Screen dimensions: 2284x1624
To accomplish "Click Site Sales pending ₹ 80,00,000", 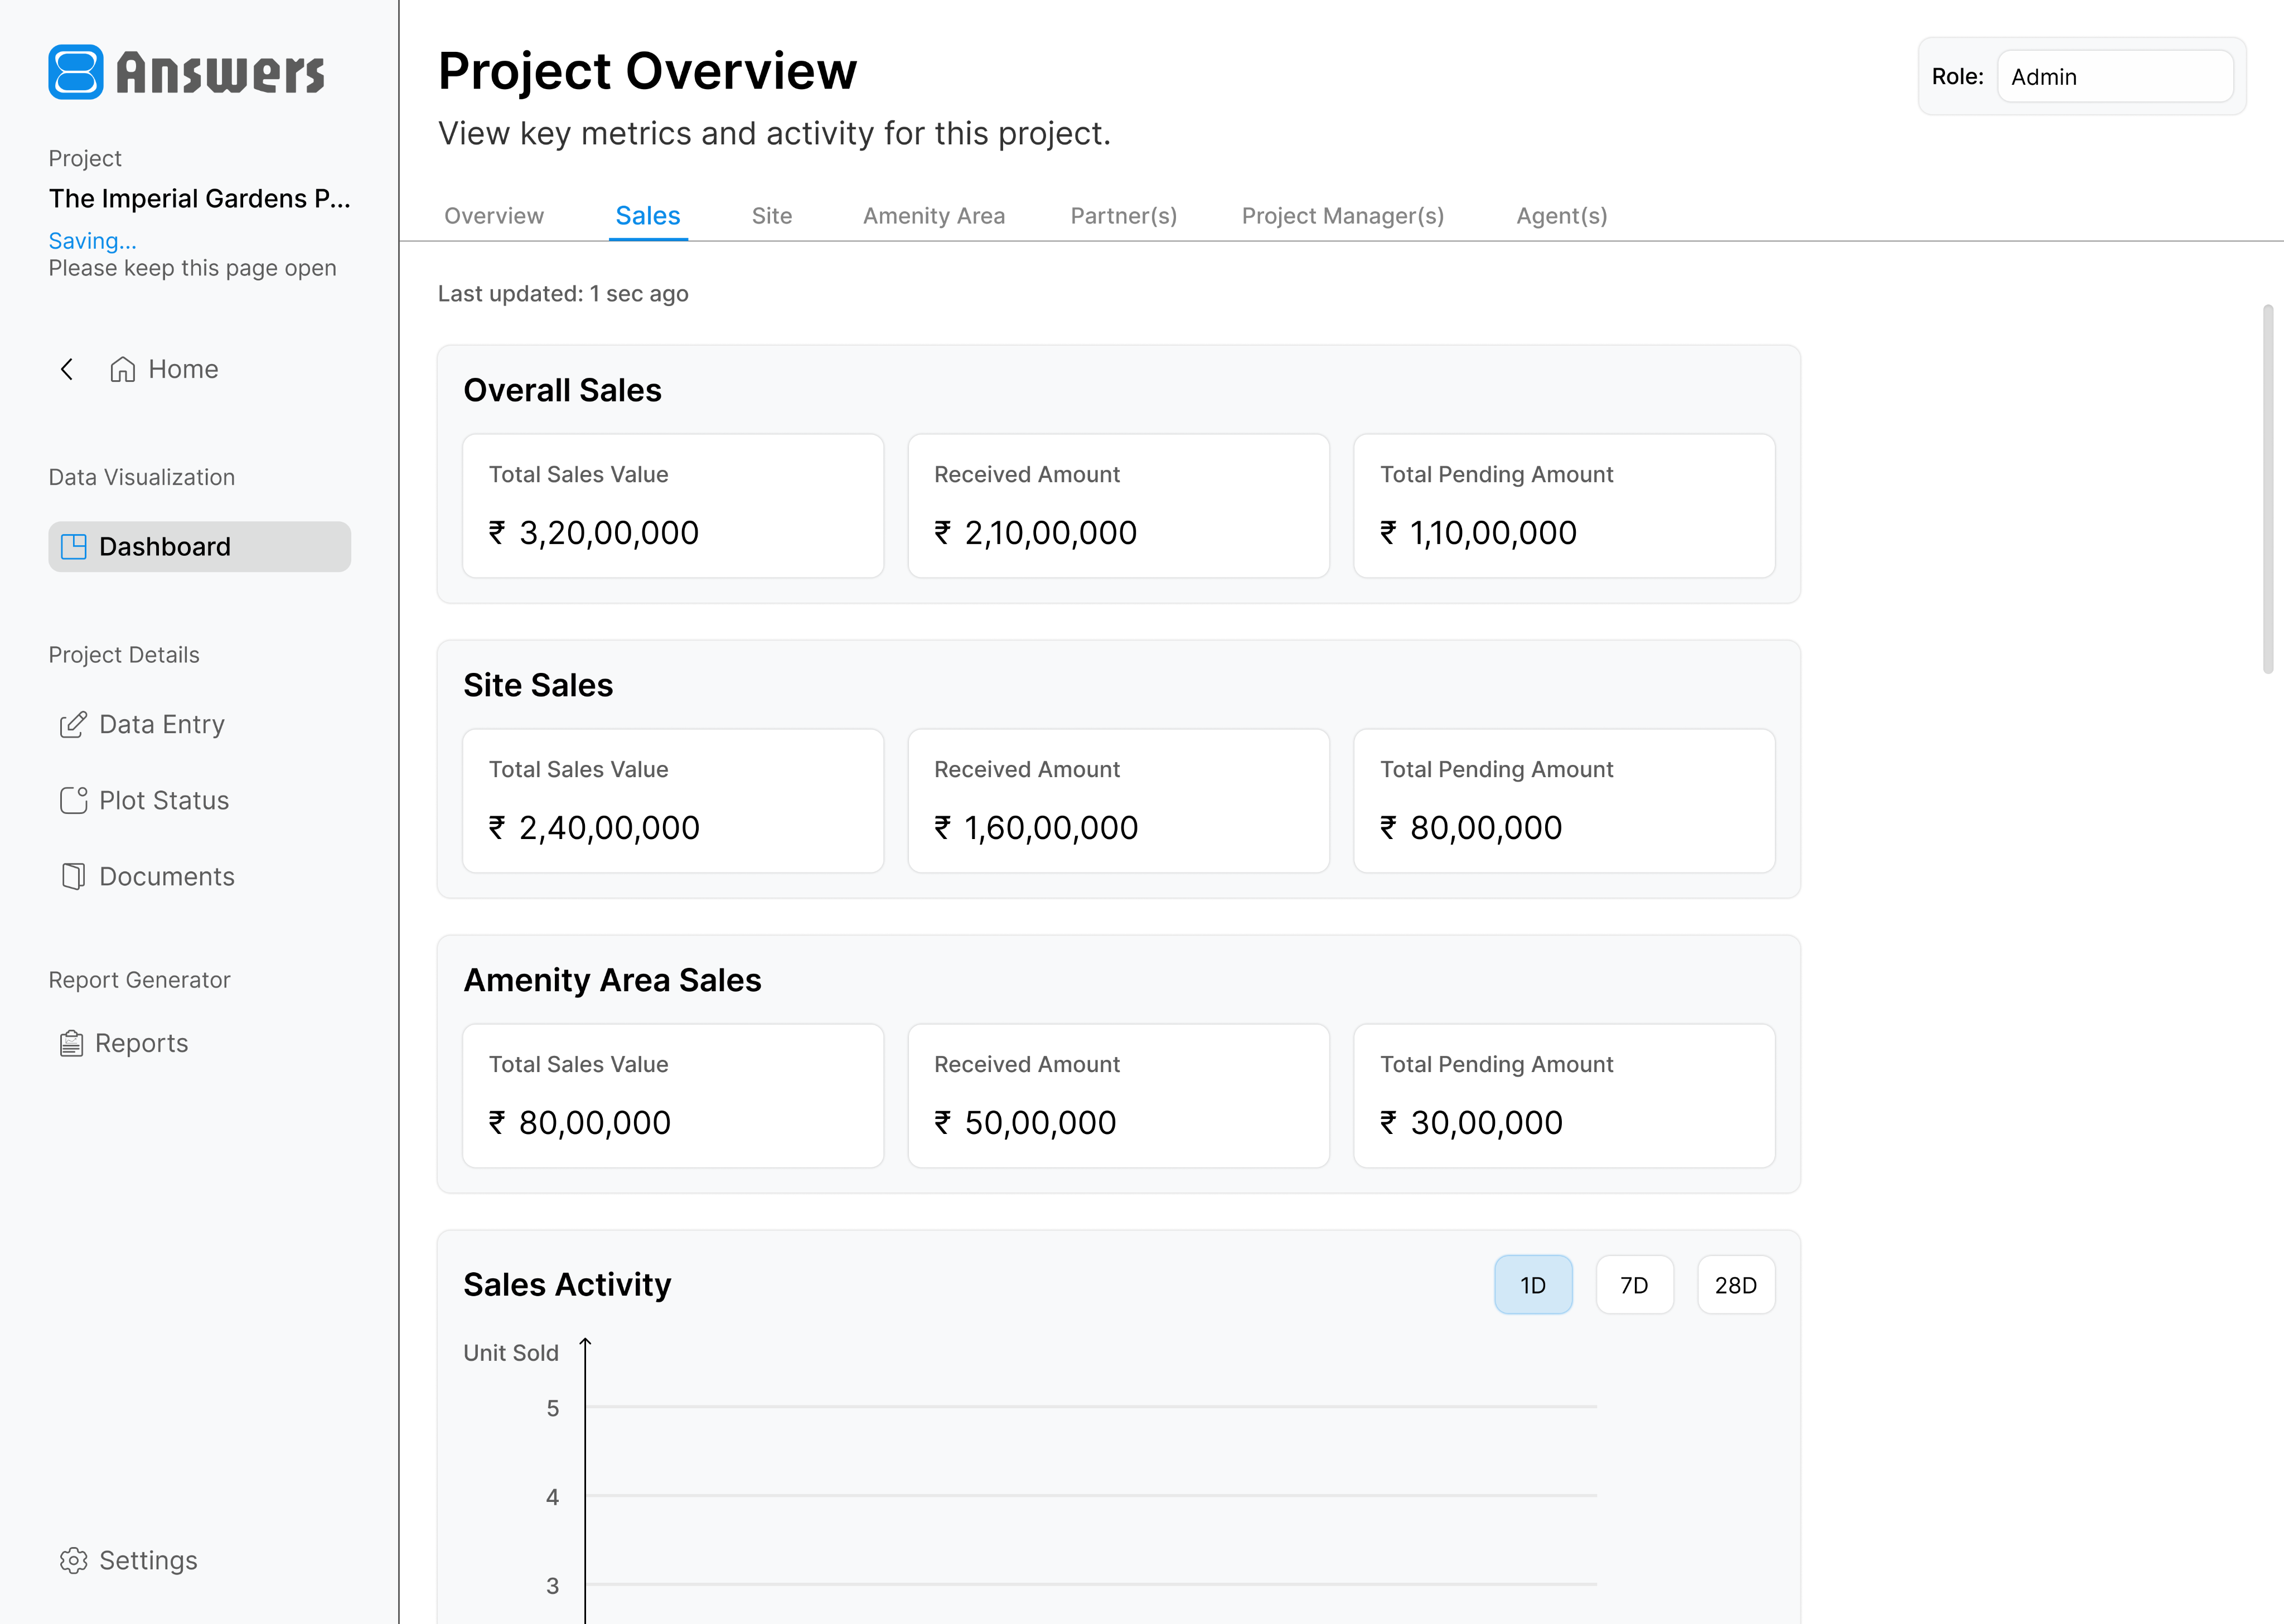I will click(x=1471, y=827).
